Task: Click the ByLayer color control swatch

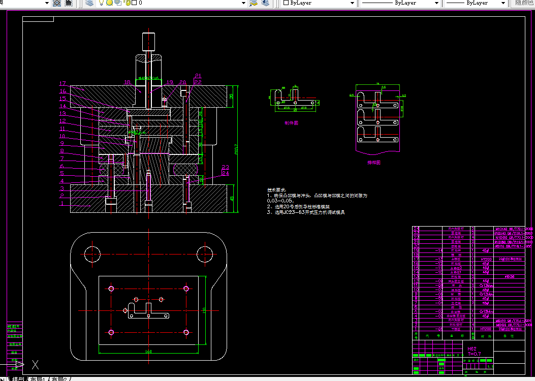Action: pos(286,3)
